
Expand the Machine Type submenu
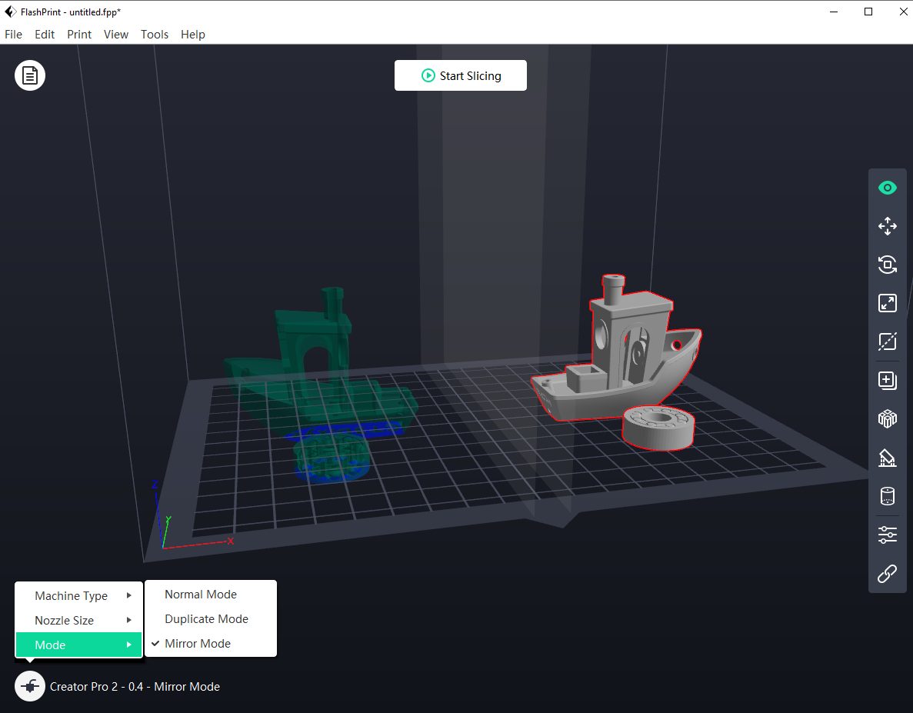click(x=78, y=595)
